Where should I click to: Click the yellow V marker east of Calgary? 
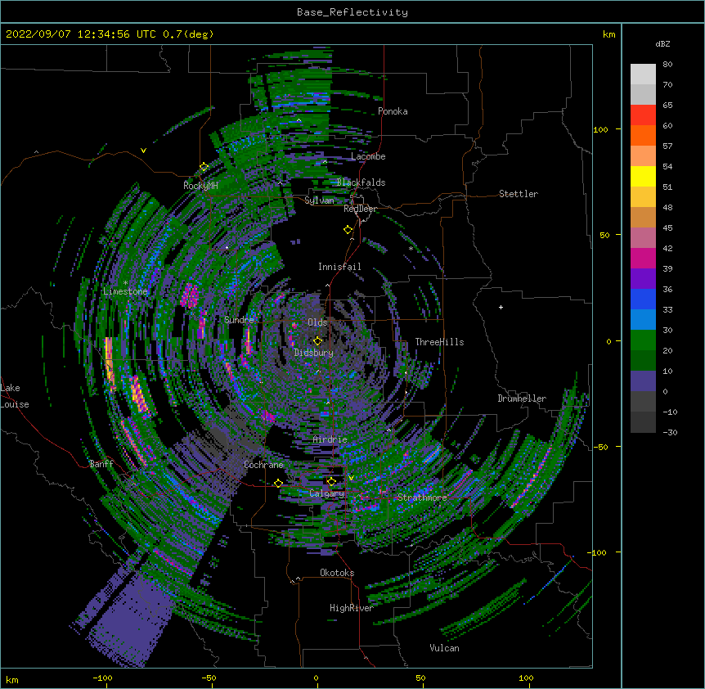tap(351, 478)
